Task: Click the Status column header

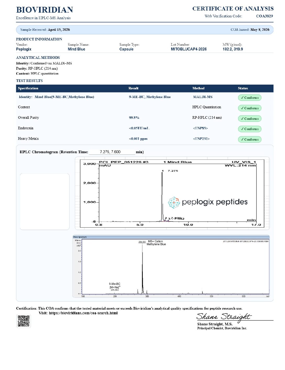Action: 243,88
